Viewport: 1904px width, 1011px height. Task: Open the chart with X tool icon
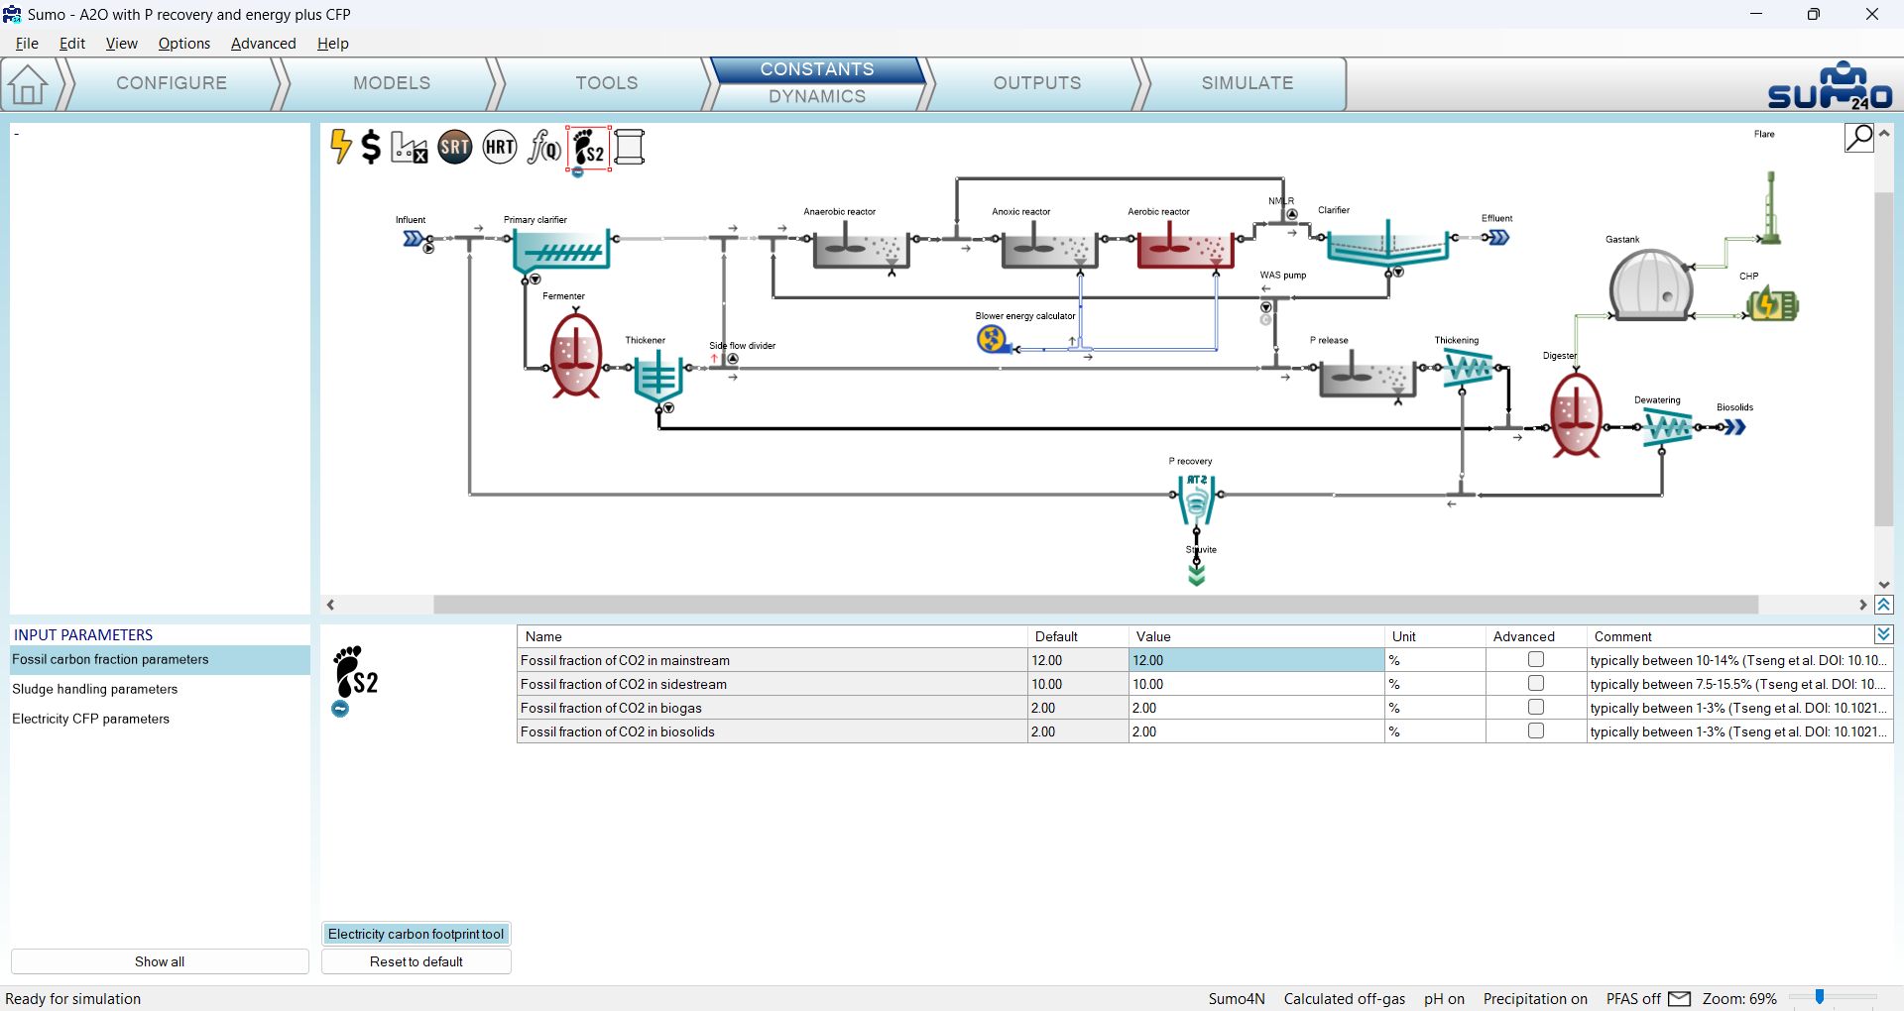(x=410, y=148)
